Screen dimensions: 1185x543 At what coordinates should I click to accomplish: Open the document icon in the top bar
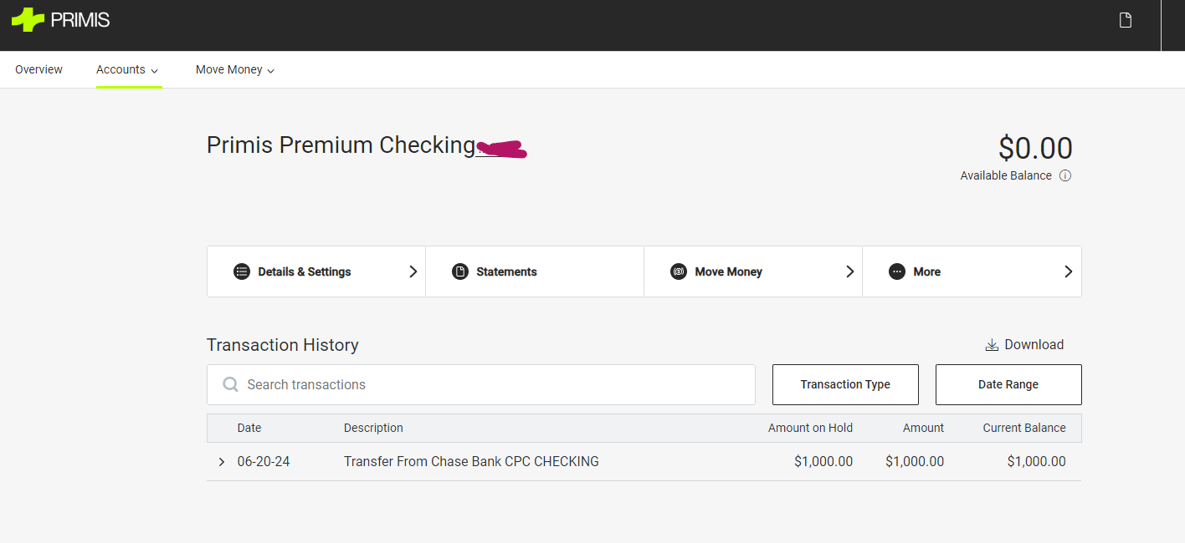pyautogui.click(x=1125, y=18)
